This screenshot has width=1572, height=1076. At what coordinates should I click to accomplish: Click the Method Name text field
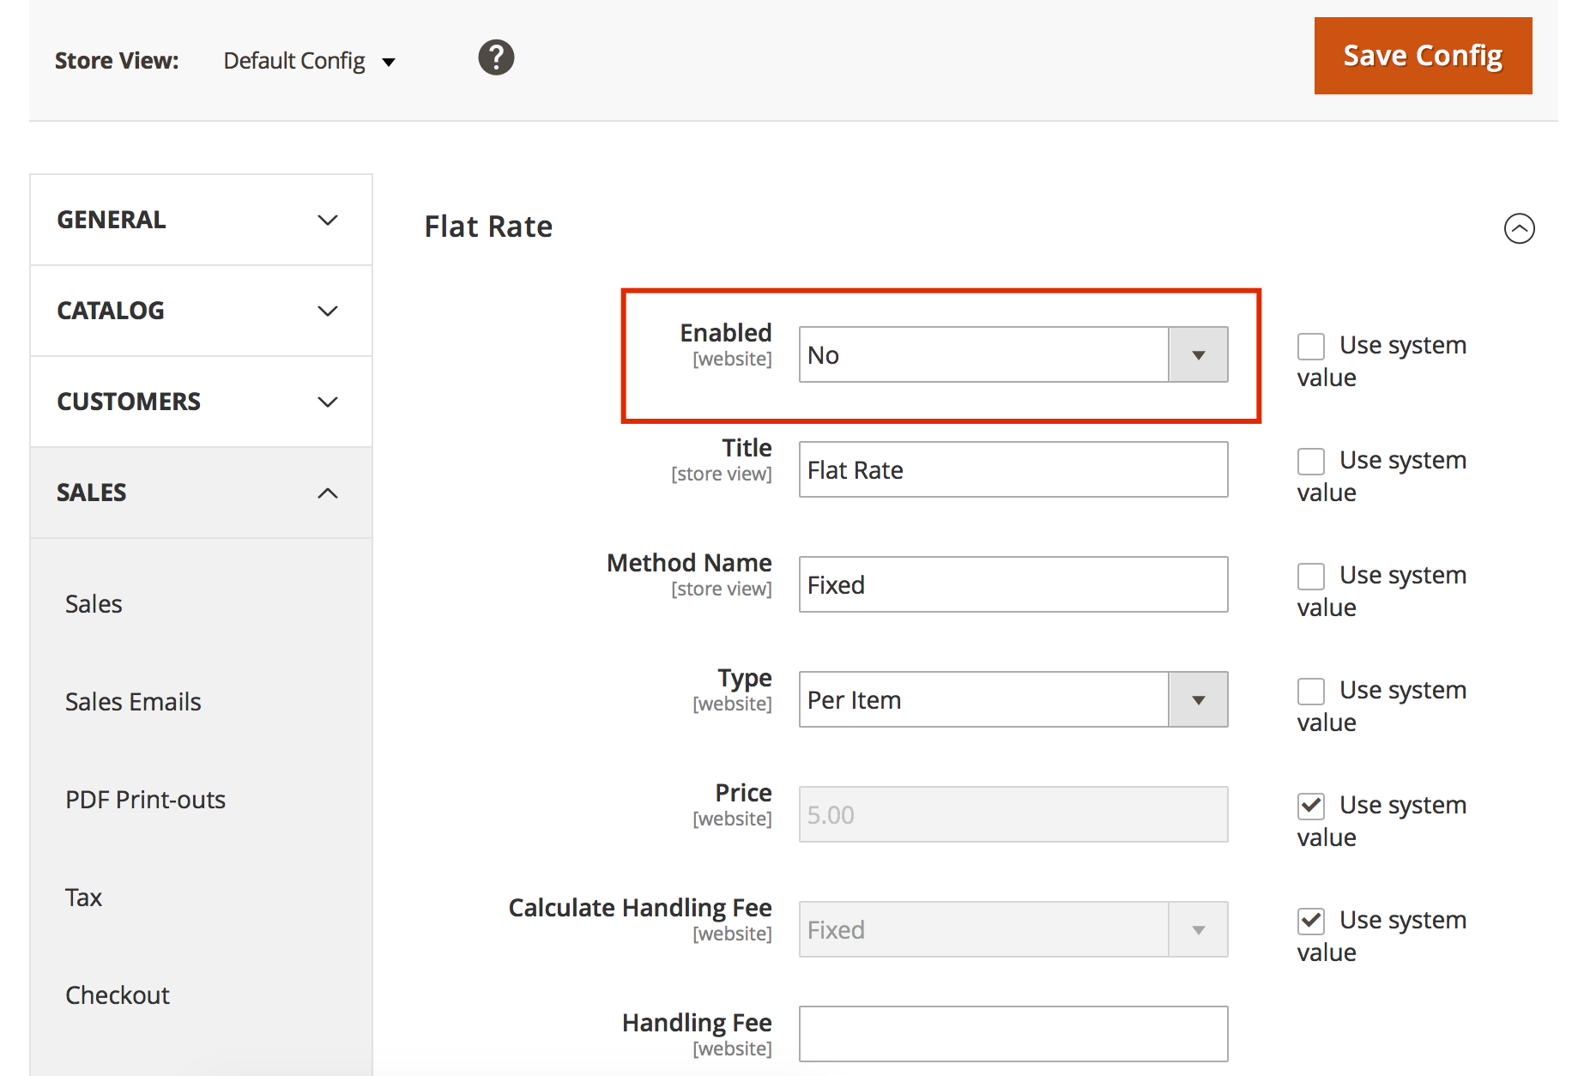(1013, 584)
